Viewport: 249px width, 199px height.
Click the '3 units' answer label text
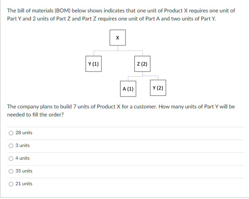click(x=23, y=146)
